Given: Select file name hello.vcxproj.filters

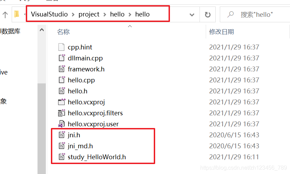Looking at the screenshot, I should point(95,113).
